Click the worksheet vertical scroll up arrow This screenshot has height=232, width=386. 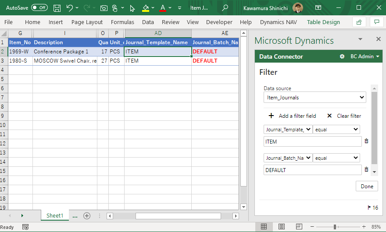coord(244,33)
